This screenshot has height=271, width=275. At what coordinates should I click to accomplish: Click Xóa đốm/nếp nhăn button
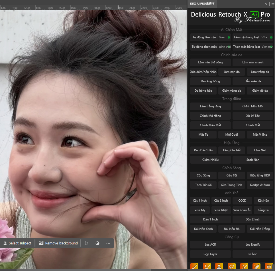[203, 72]
